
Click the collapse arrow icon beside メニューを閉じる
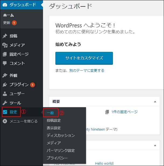click(x=5, y=121)
